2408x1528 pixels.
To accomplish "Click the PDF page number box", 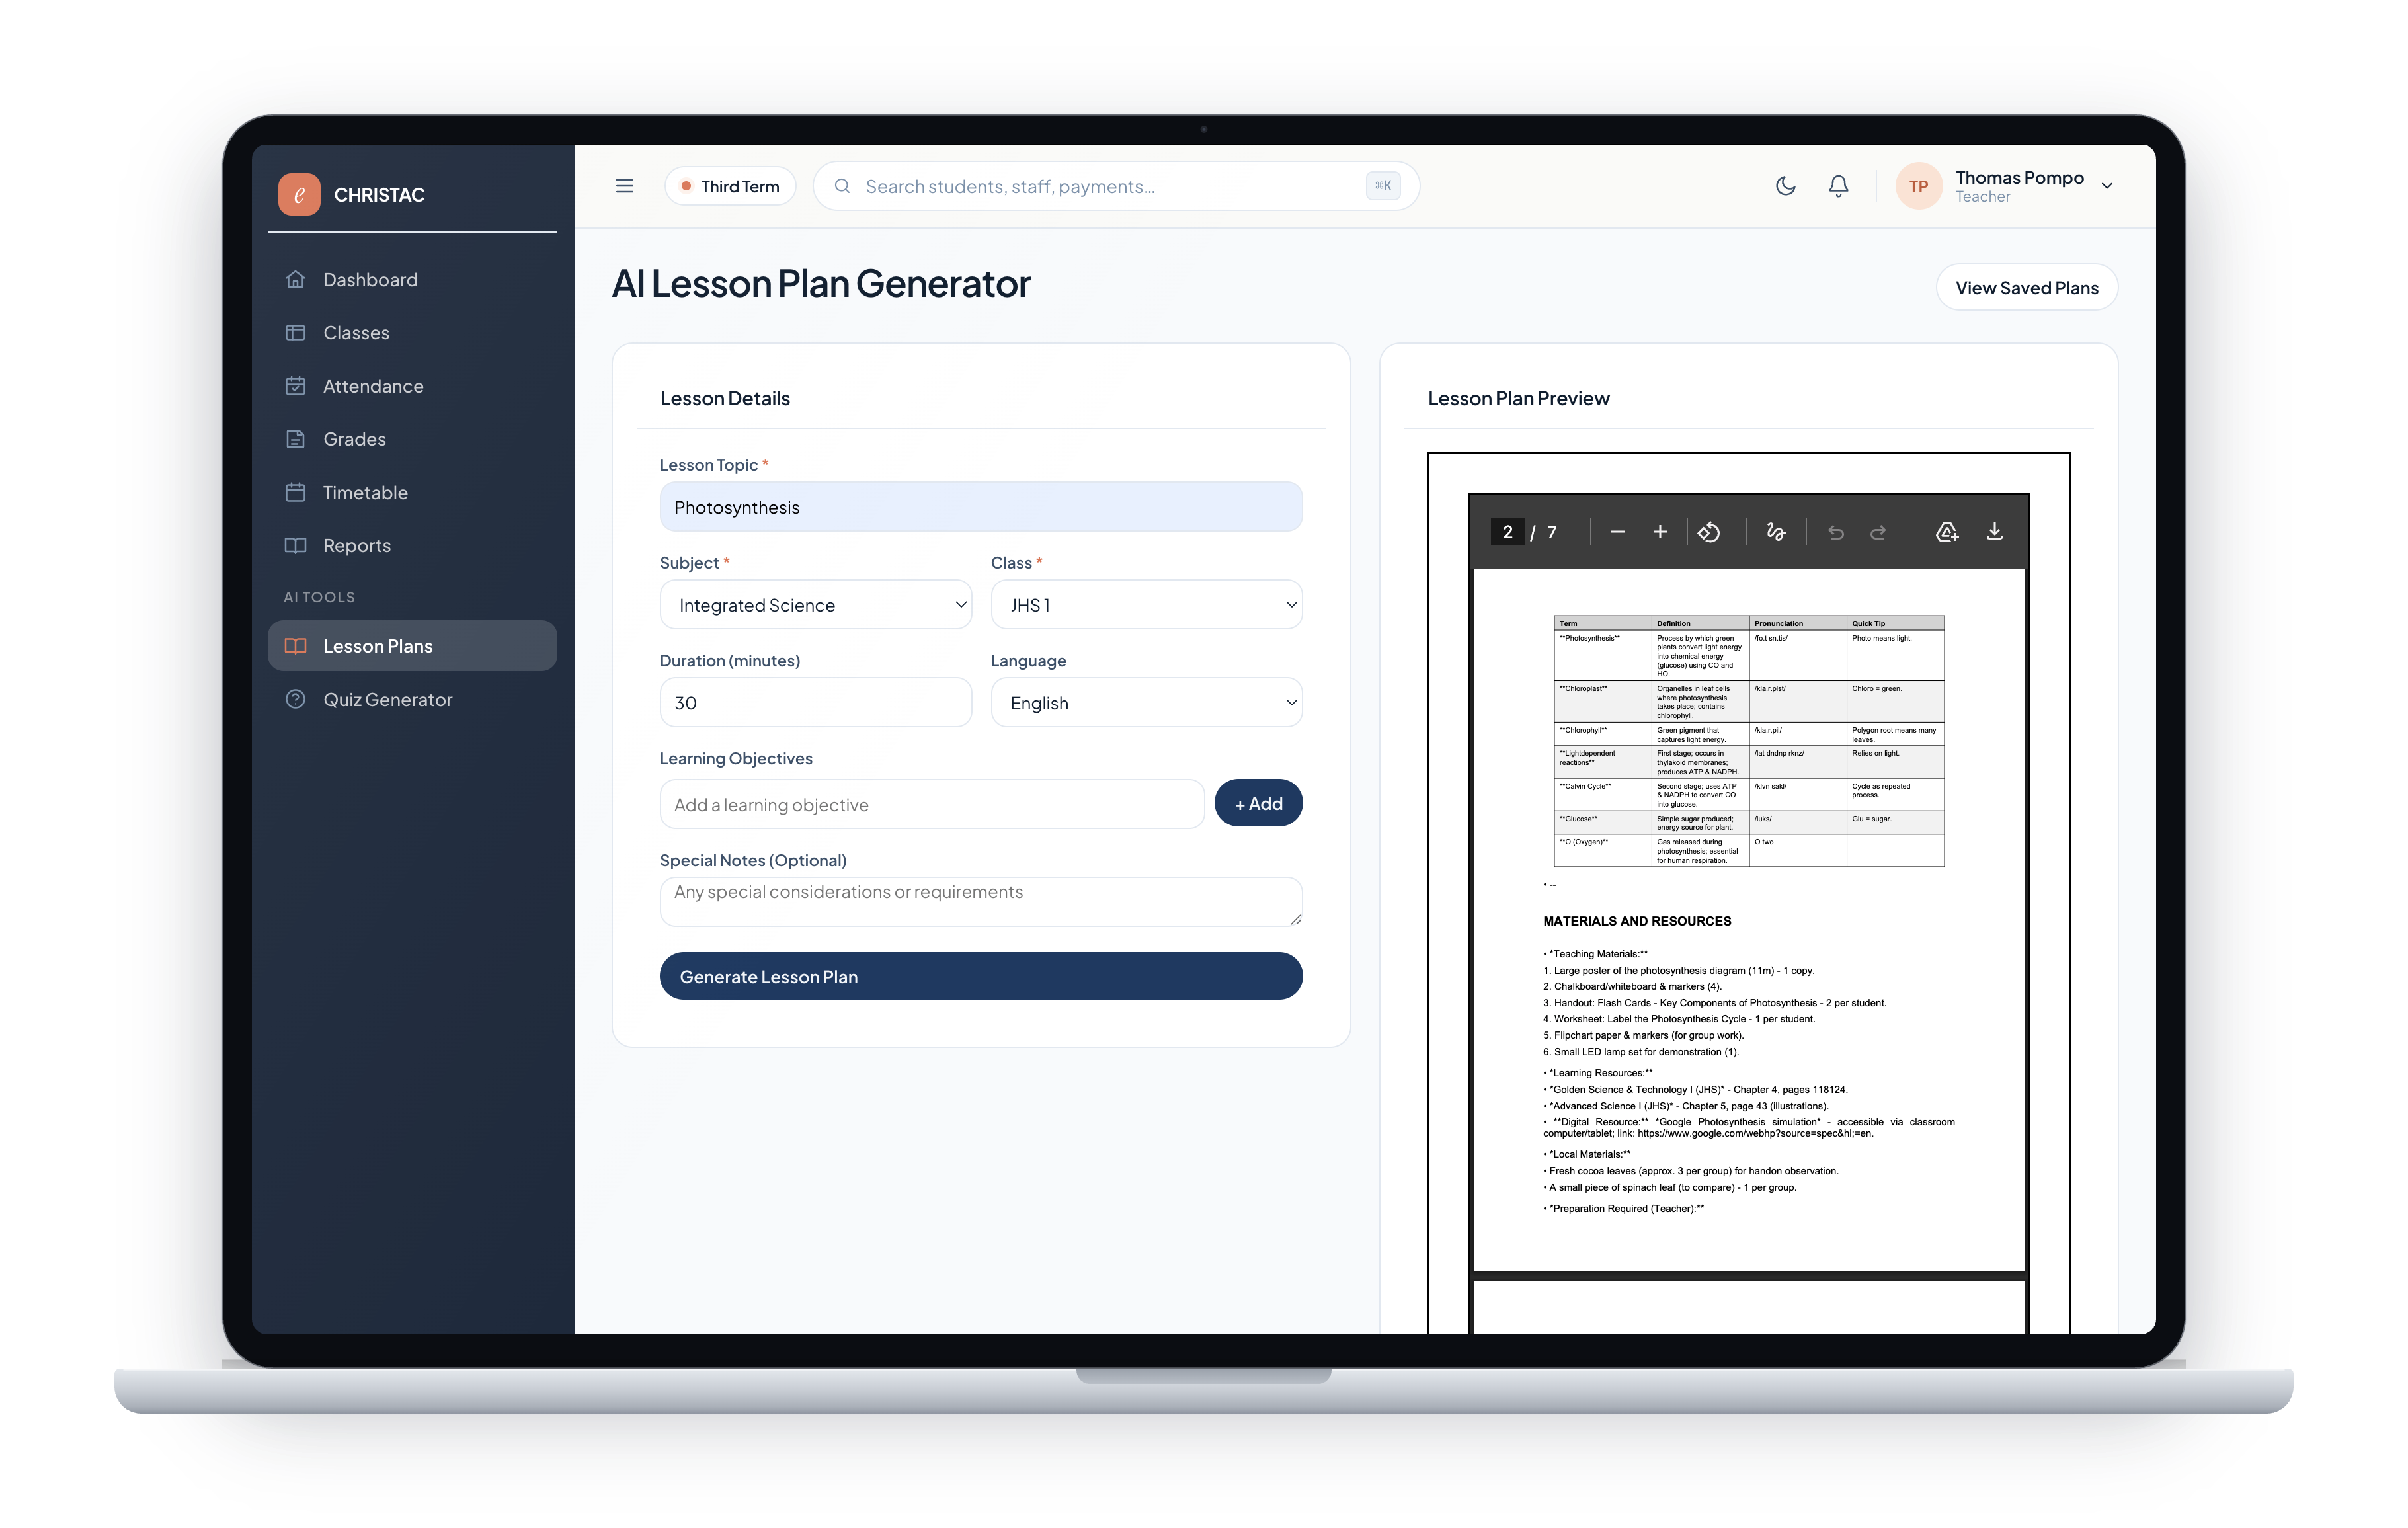I will (1507, 532).
